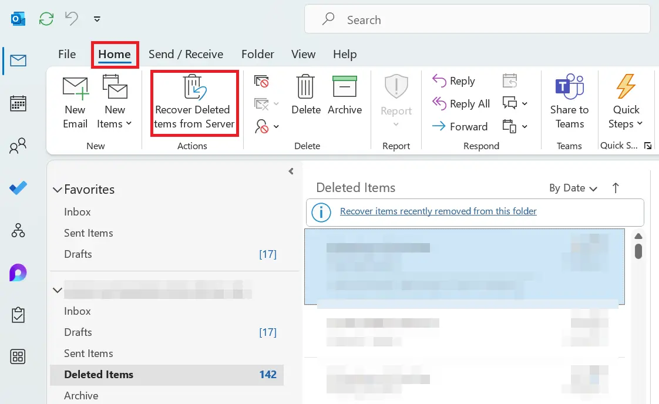Click the Undo icon in title bar
659x404 pixels.
tap(70, 18)
